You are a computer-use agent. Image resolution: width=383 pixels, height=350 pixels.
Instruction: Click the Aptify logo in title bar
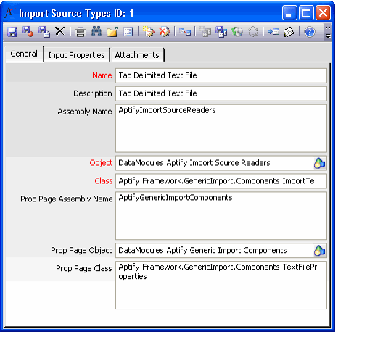click(9, 13)
